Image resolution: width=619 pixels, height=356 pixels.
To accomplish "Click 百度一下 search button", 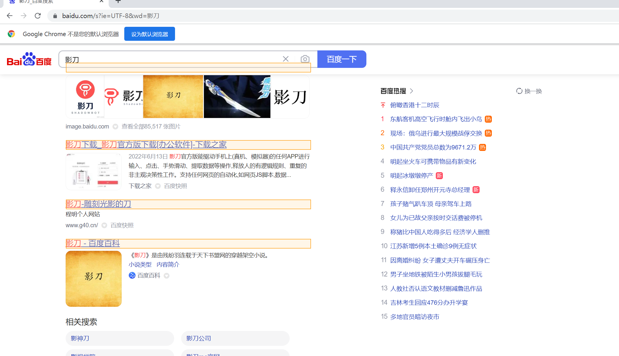I will 342,59.
